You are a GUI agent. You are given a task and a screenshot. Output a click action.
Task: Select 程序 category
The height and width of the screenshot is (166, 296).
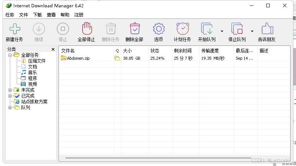point(32,78)
